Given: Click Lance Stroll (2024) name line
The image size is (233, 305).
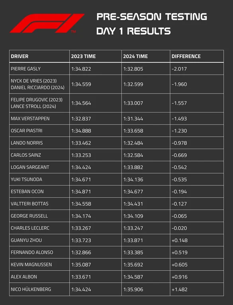Looking at the screenshot, I should pyautogui.click(x=33, y=106).
